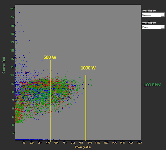
Task: Click the Cadence combo box field
Action: click(x=153, y=15)
